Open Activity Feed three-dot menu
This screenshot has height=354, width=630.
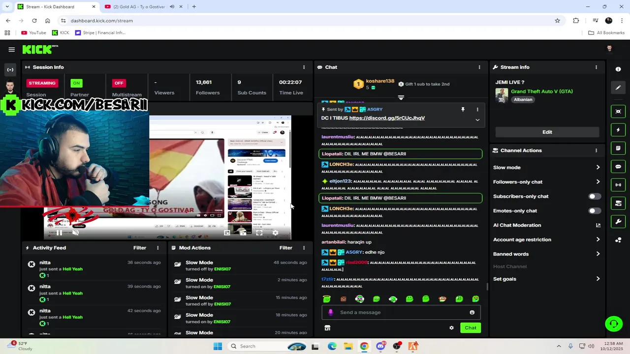coord(158,248)
